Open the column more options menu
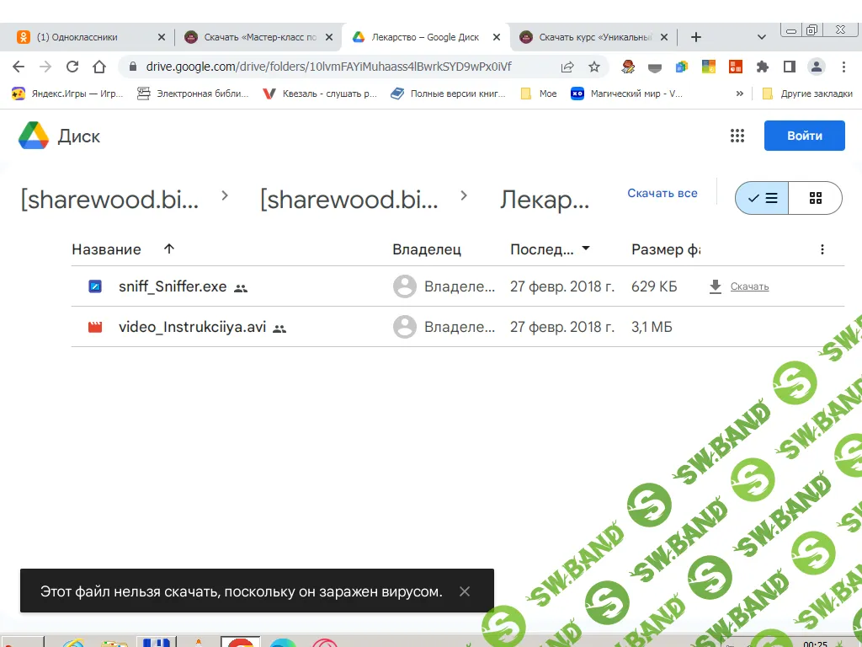862x647 pixels. (822, 249)
